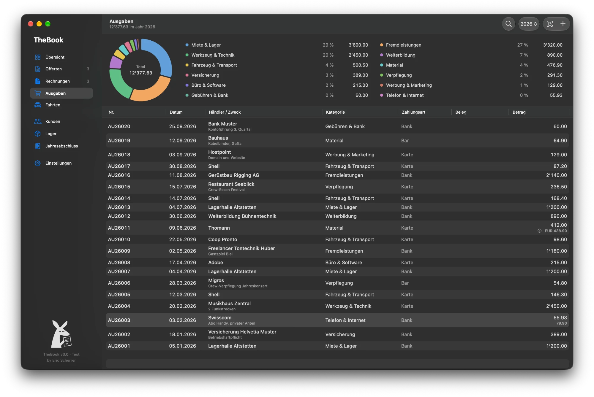Viewport: 594px width, 397px height.
Task: Click blue Miete & Lager legend dot
Action: click(187, 45)
